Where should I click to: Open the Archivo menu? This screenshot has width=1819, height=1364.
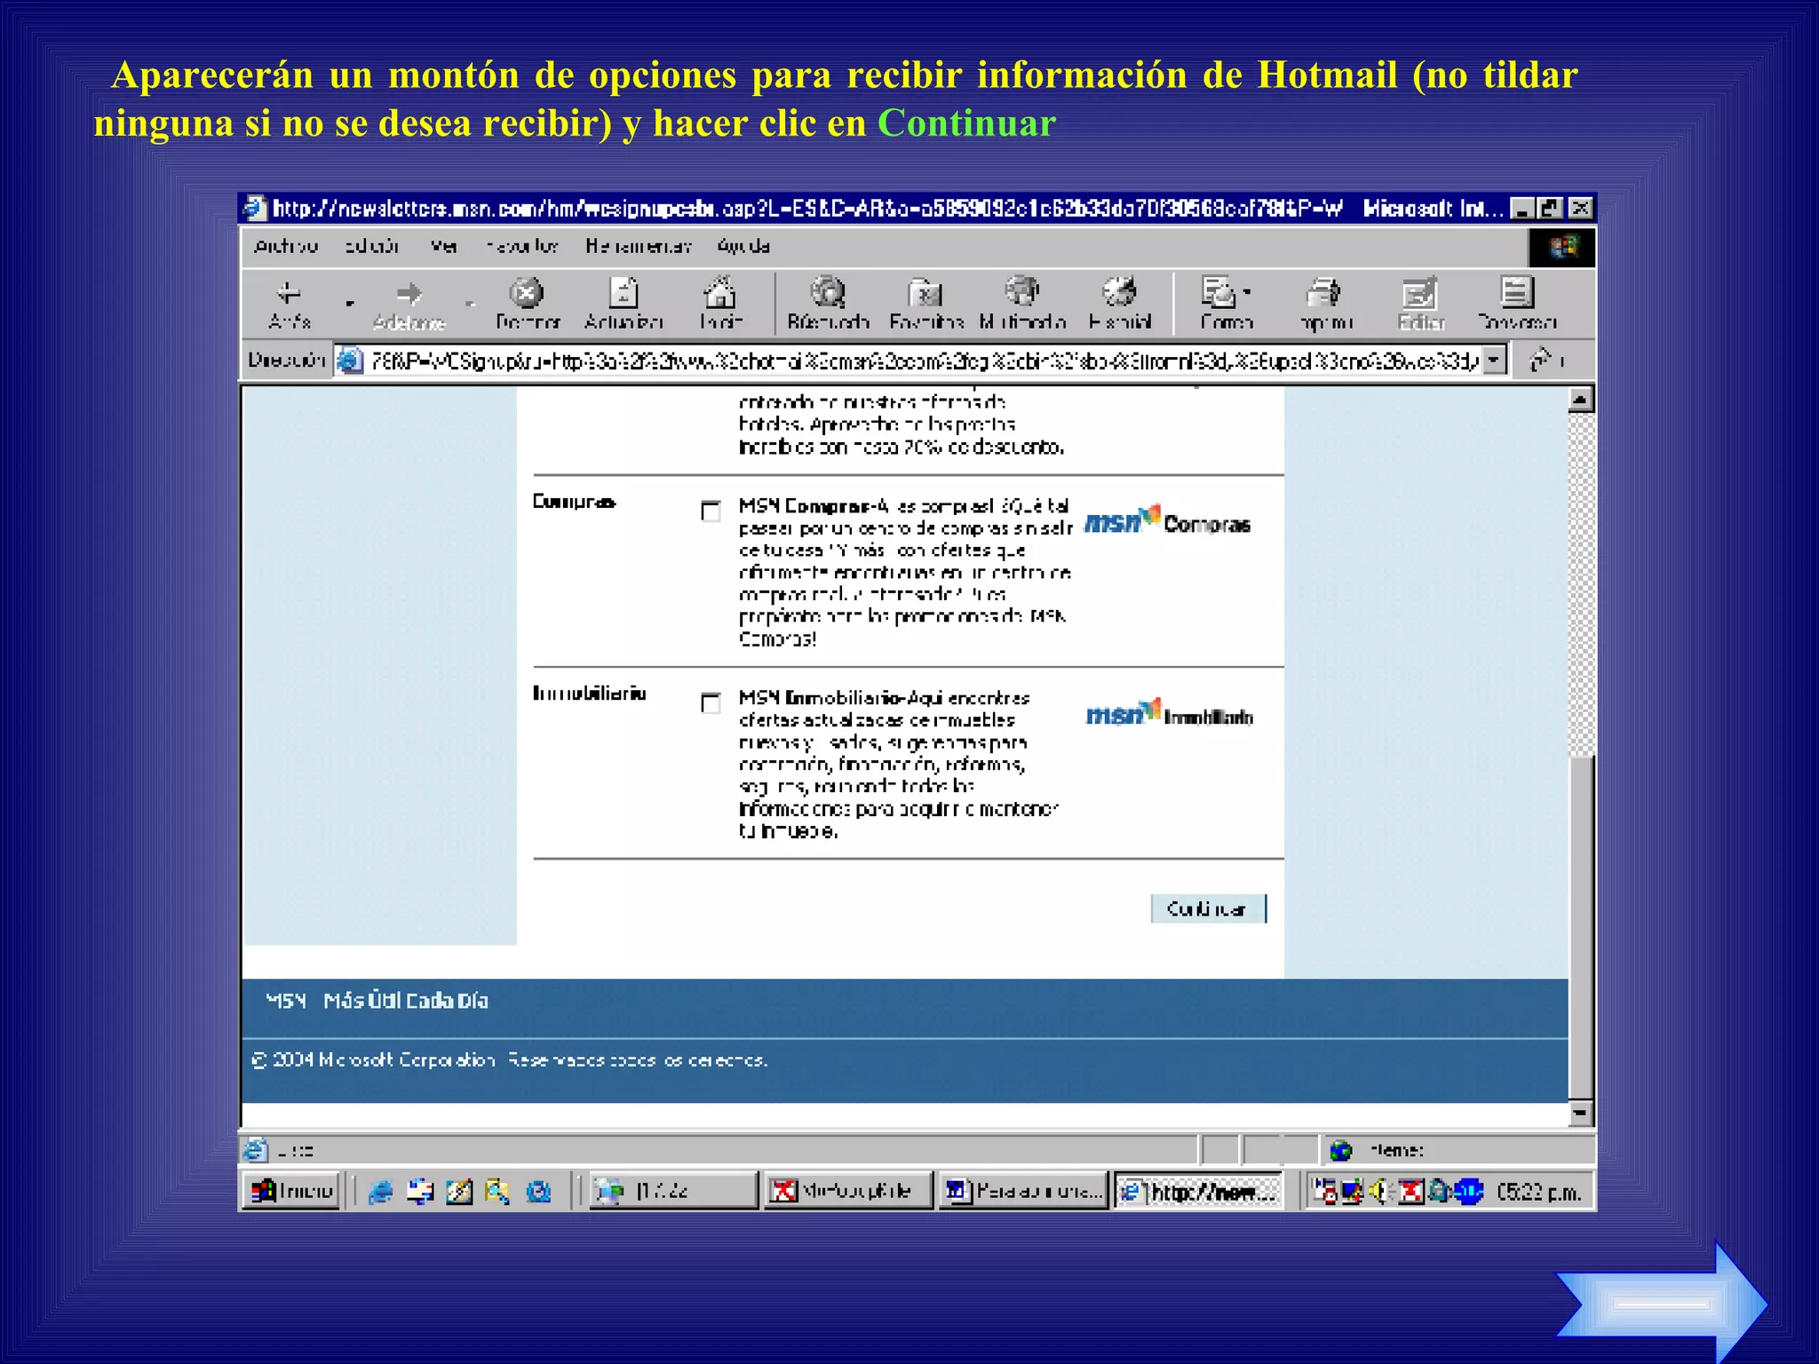(x=285, y=246)
